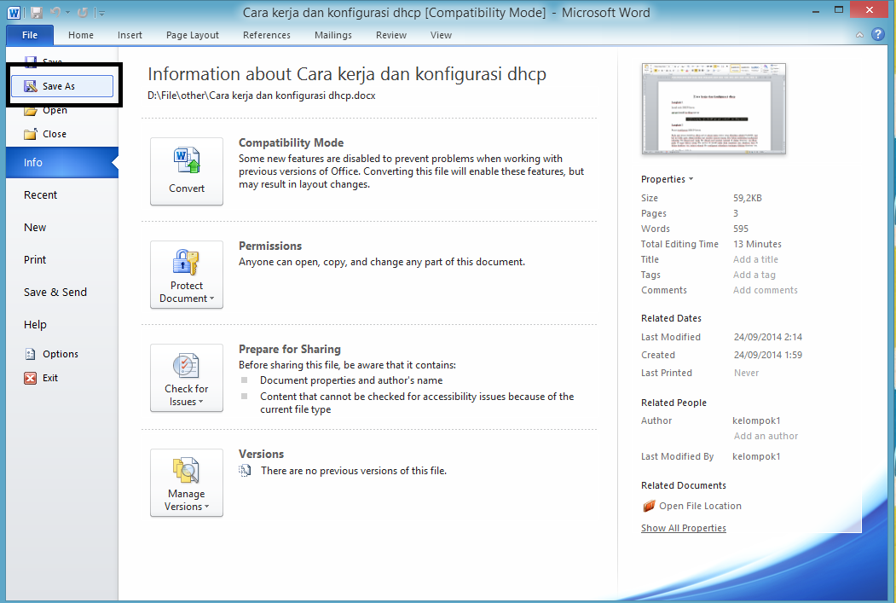This screenshot has height=603, width=896.
Task: Click the Open File Location icon
Action: click(x=649, y=506)
